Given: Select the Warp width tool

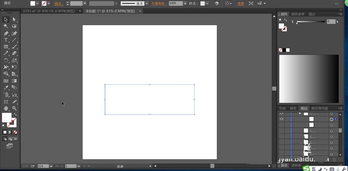Looking at the screenshot, I should coord(6,67).
